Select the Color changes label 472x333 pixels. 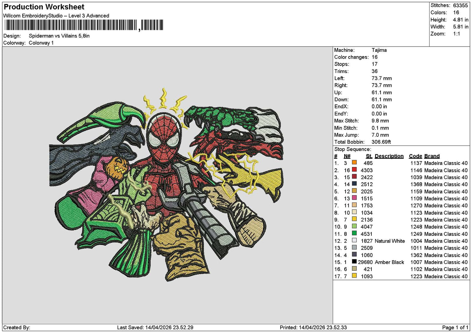point(351,57)
